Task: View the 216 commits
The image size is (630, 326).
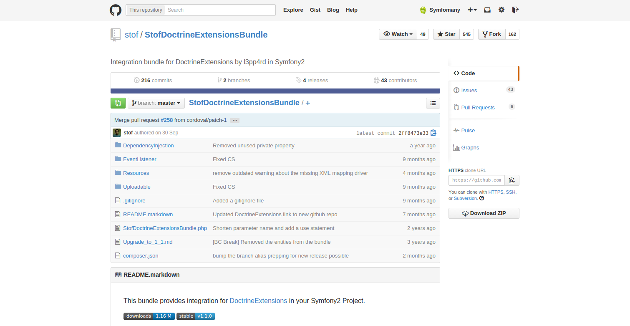Action: pyautogui.click(x=153, y=80)
